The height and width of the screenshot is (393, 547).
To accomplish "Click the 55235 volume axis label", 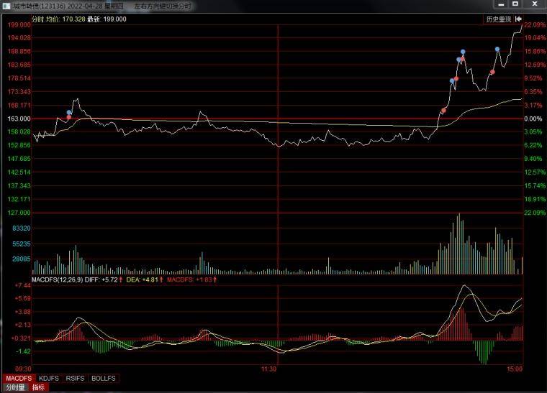I will (22, 244).
